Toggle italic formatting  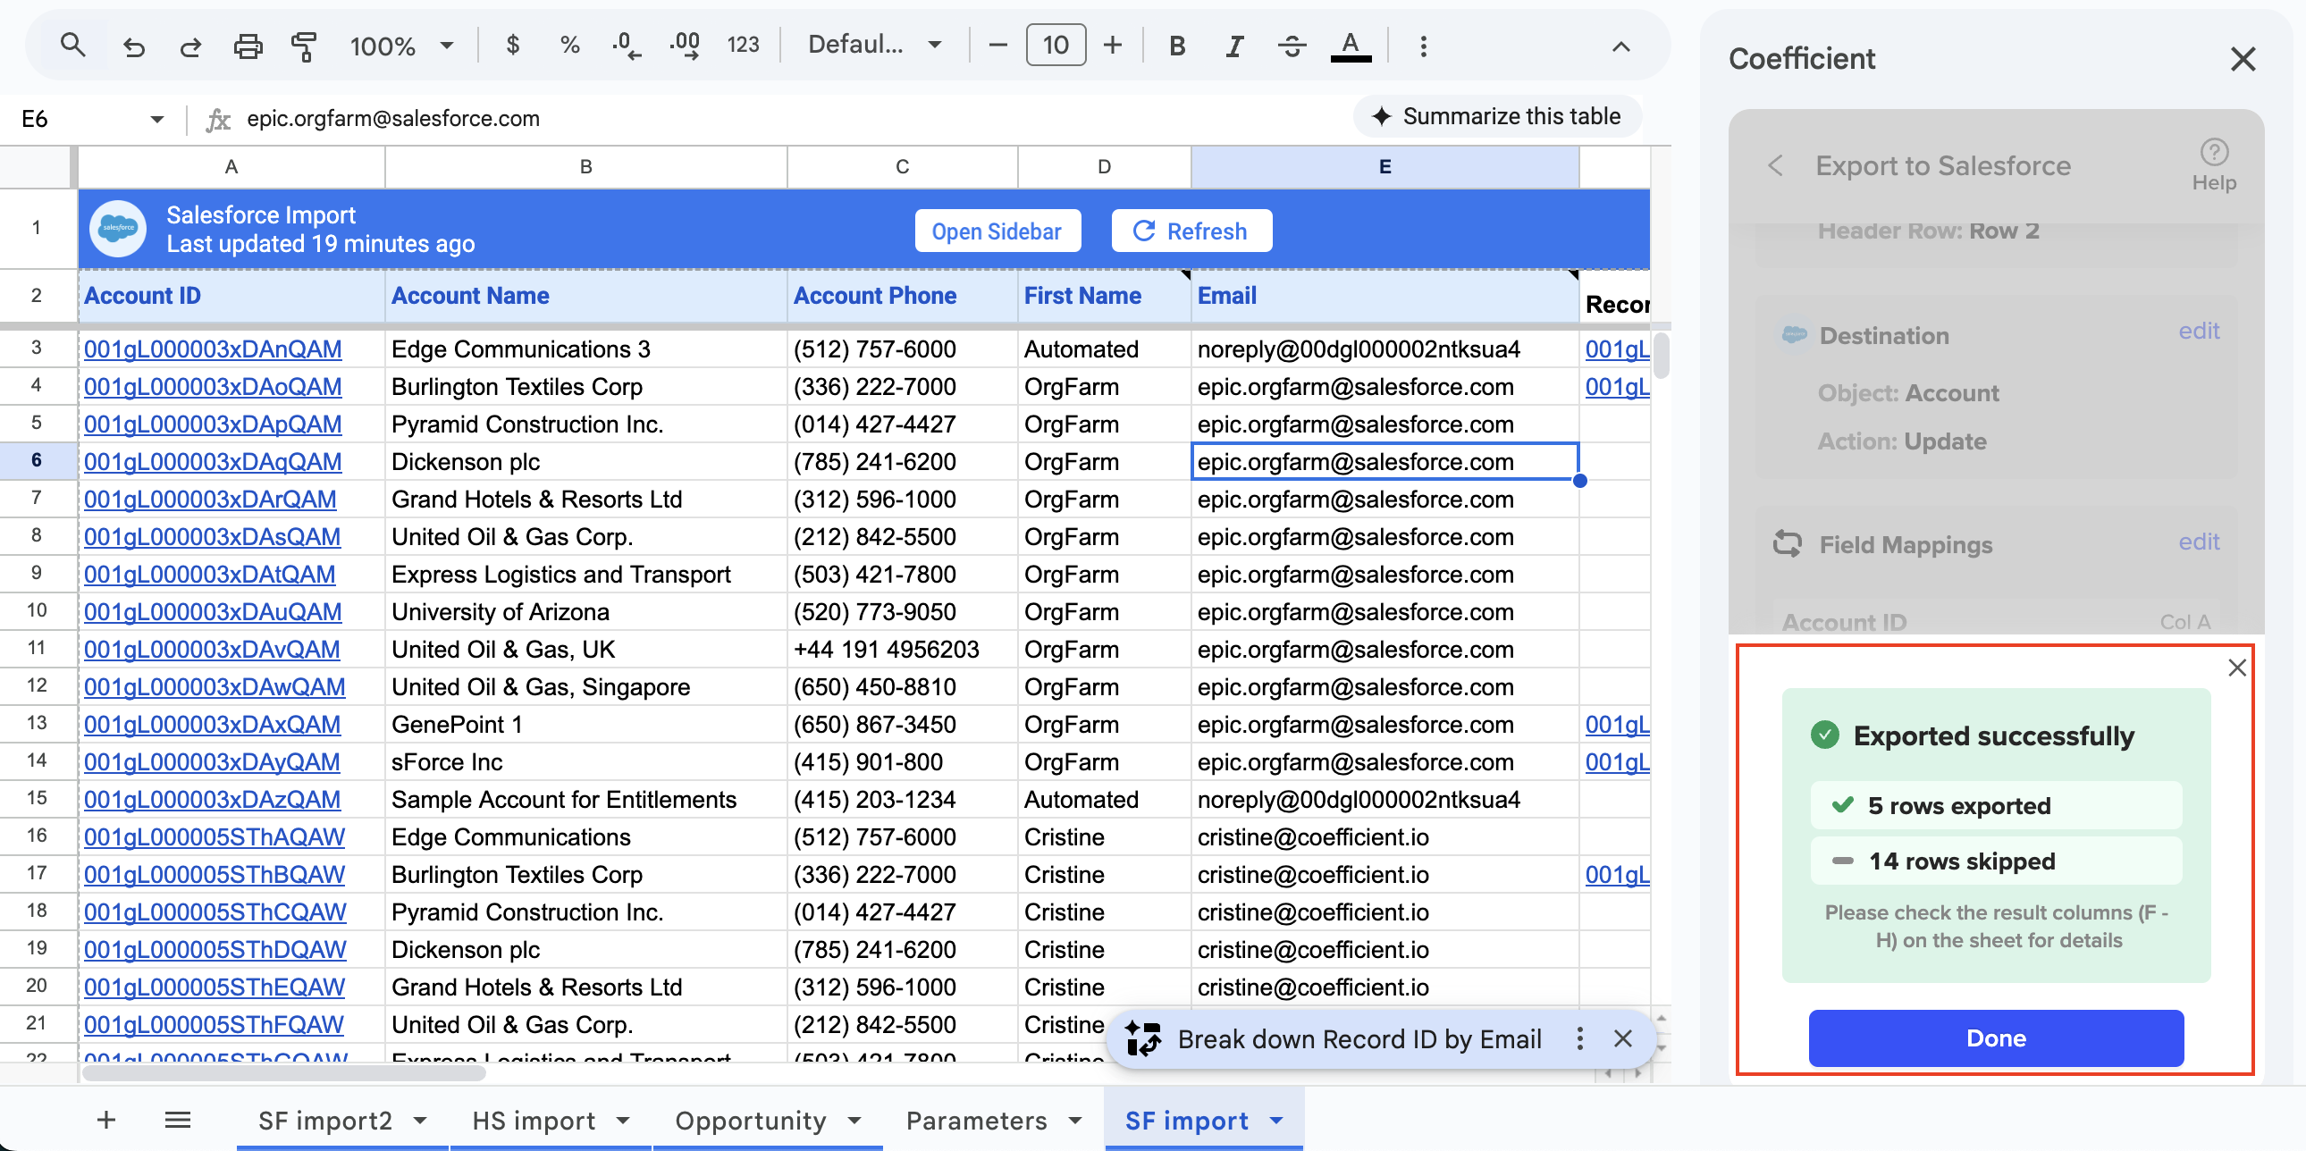tap(1233, 45)
